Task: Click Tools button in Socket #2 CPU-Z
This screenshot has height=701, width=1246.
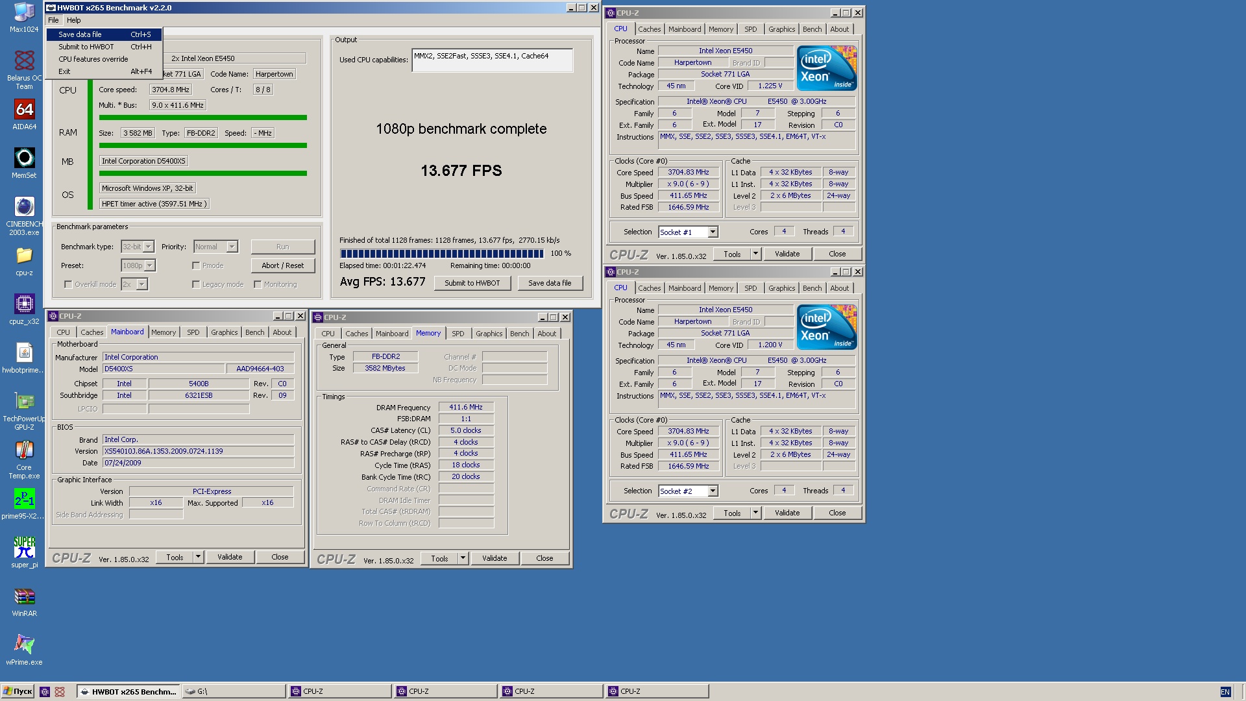Action: coord(732,513)
